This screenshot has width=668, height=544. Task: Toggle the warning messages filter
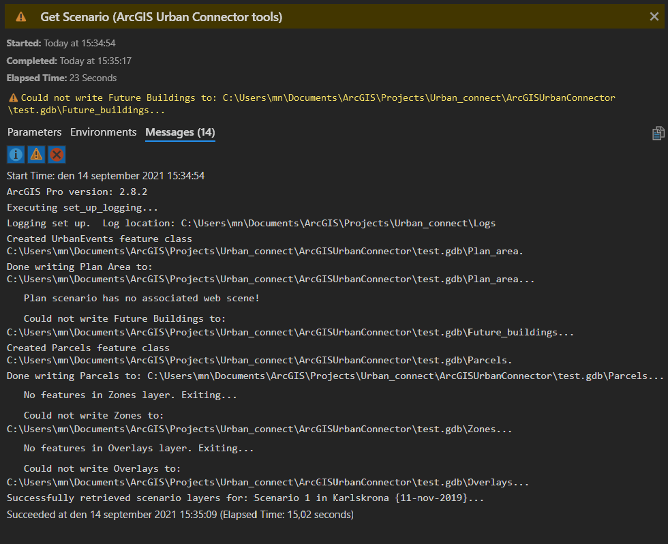click(x=36, y=155)
